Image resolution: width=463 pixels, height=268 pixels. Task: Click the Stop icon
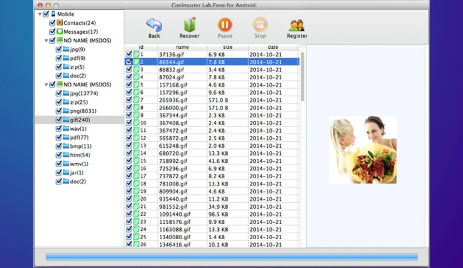[x=260, y=24]
